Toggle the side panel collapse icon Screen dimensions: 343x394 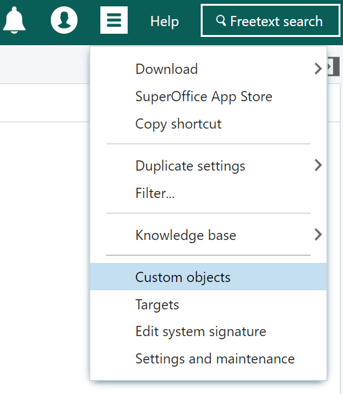(x=333, y=67)
